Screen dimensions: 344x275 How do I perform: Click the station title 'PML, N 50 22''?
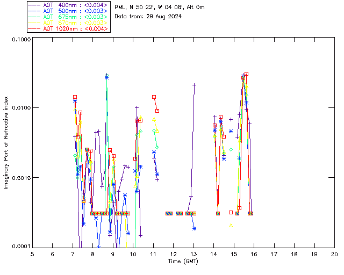[x=134, y=8]
